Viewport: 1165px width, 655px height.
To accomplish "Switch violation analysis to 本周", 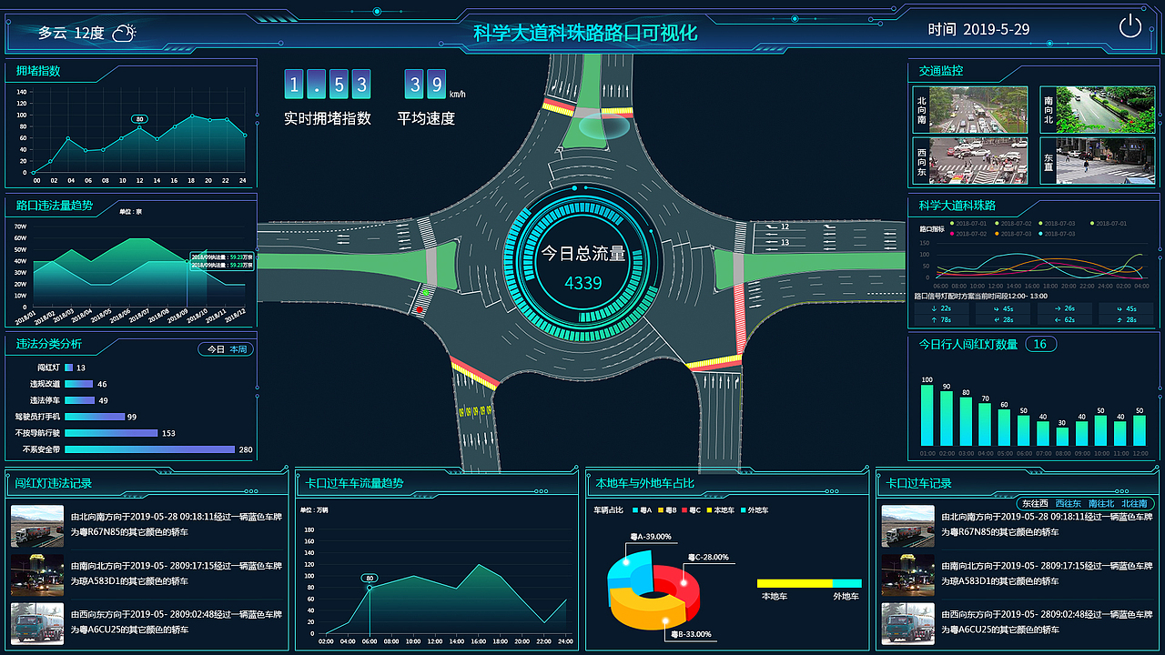I will coord(238,349).
